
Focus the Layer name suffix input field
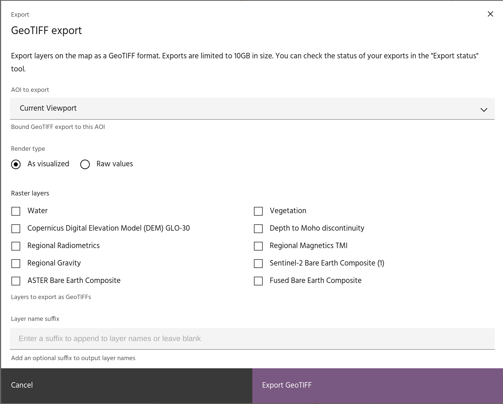click(x=252, y=339)
